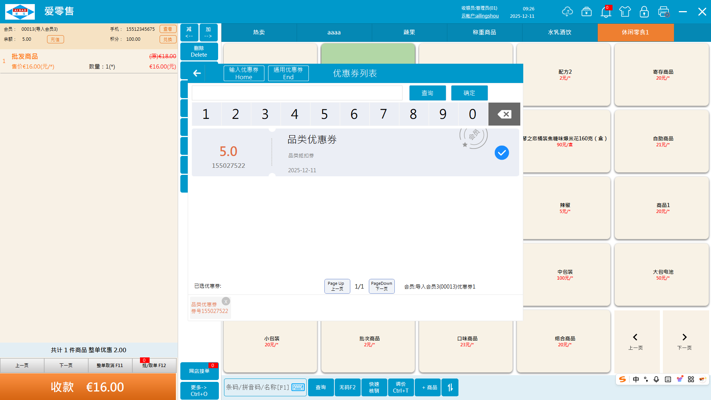The image size is (711, 400).
Task: Click the cloud download sync icon
Action: click(567, 12)
